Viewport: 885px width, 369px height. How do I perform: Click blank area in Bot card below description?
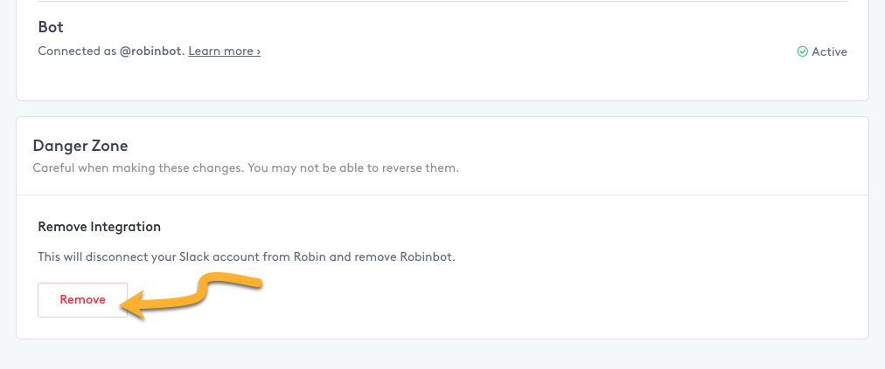pyautogui.click(x=442, y=80)
